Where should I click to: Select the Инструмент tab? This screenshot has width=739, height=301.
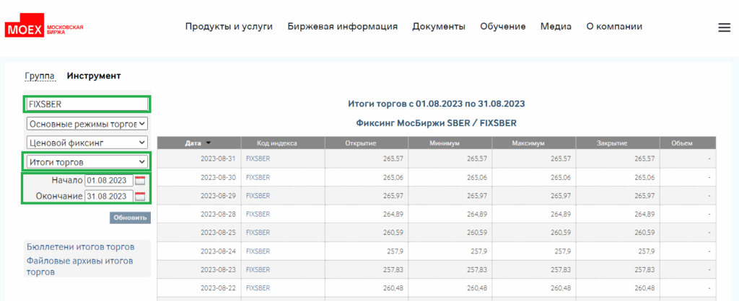click(94, 76)
